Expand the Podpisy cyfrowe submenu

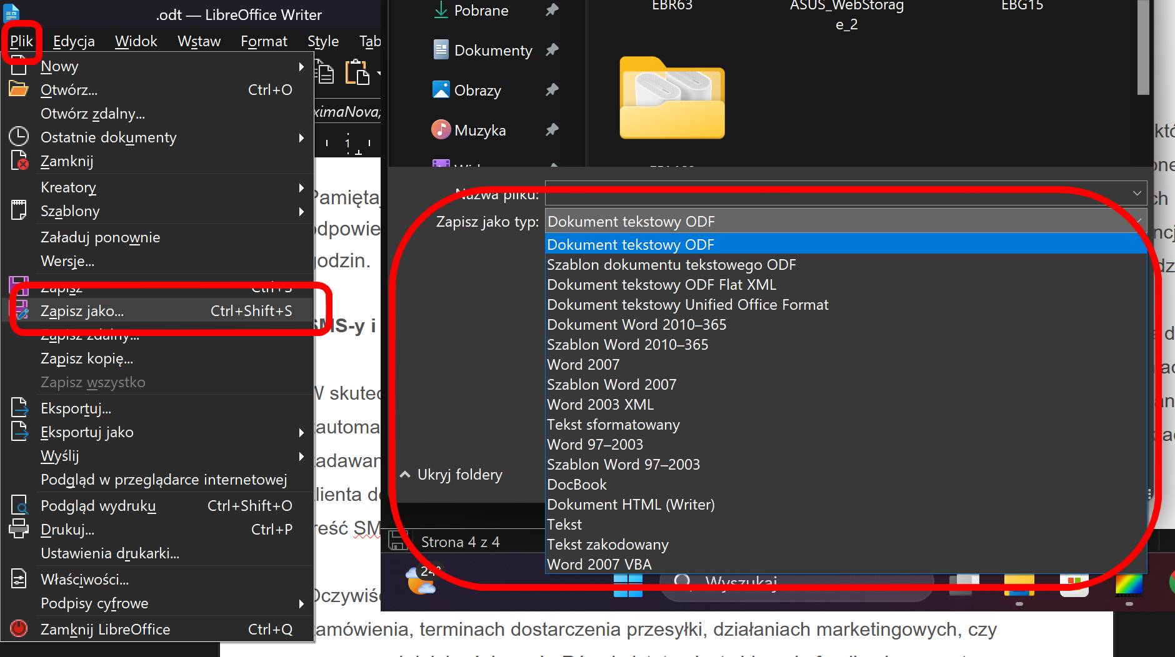[301, 603]
